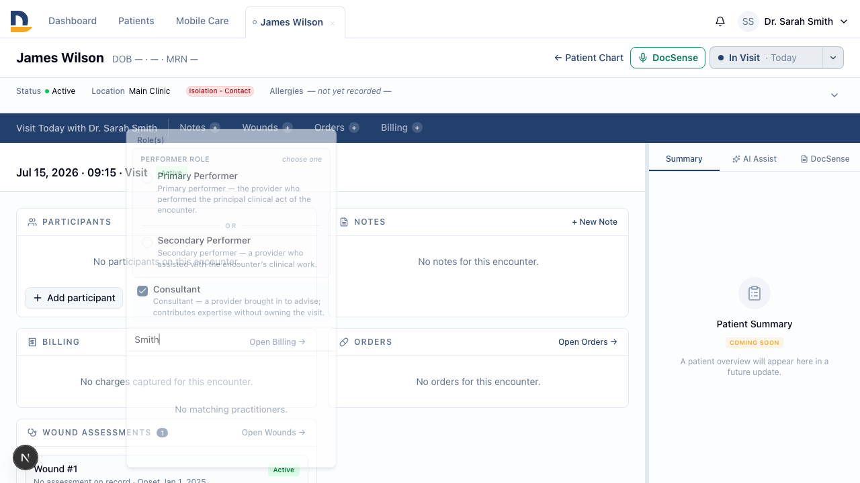Go to the Patients nav item
The width and height of the screenshot is (860, 483).
coord(136,21)
